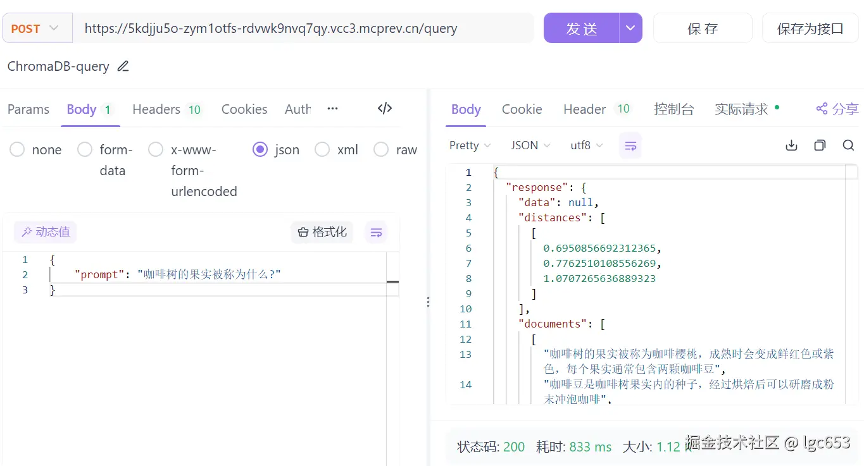Switch to the request Cookies tab
Viewport: 864px width, 466px height.
[244, 109]
